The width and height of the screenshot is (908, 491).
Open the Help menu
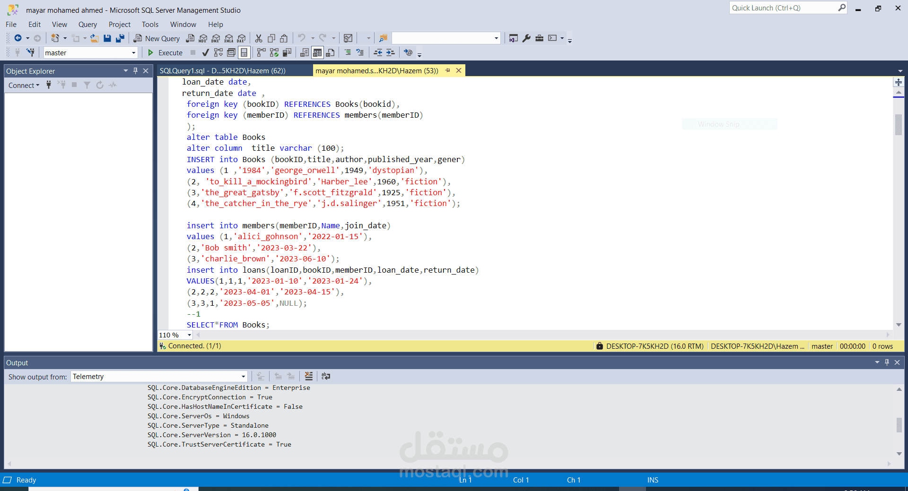tap(215, 24)
